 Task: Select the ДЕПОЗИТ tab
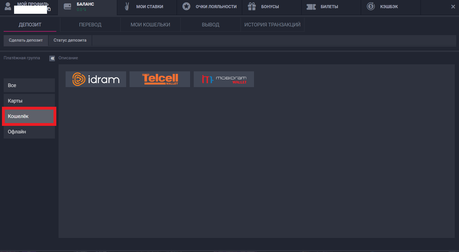[30, 25]
